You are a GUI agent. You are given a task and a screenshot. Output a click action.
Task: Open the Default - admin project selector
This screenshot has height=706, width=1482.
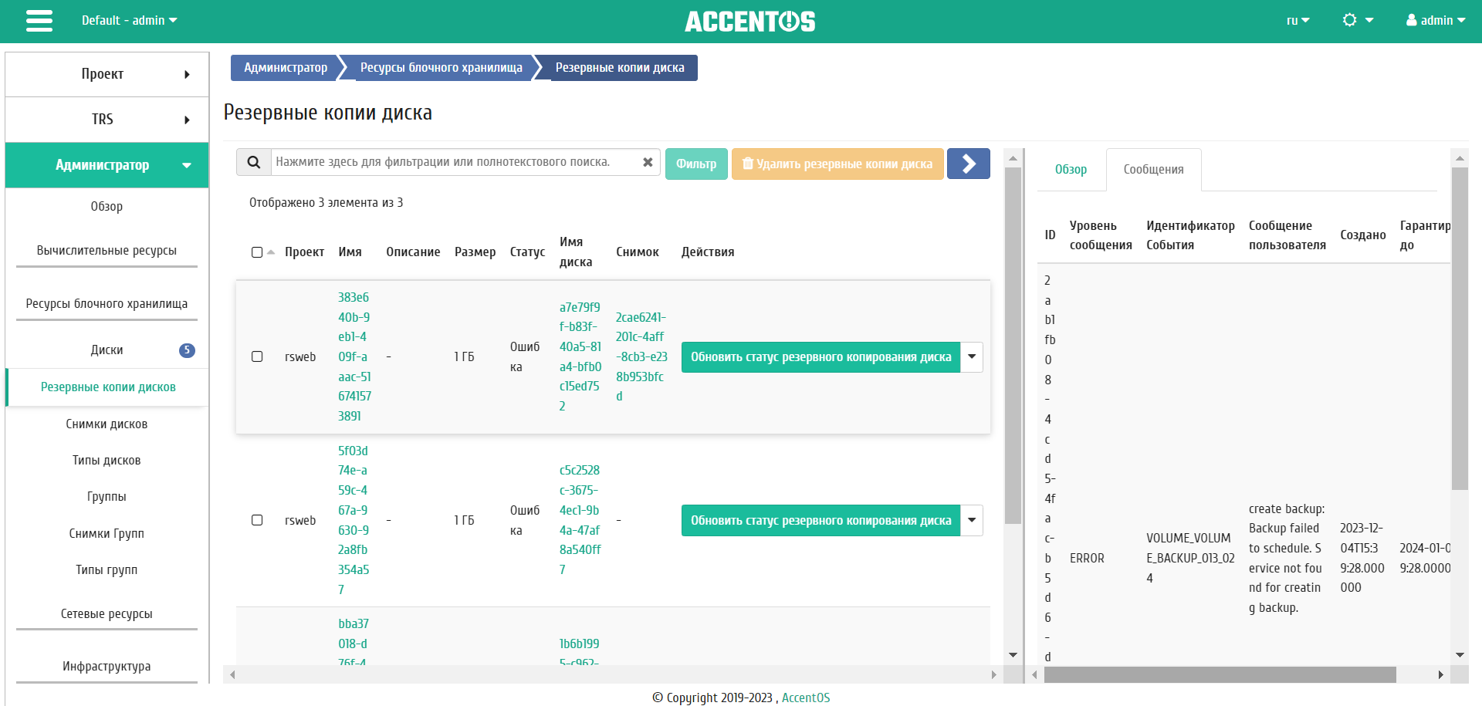(x=130, y=20)
